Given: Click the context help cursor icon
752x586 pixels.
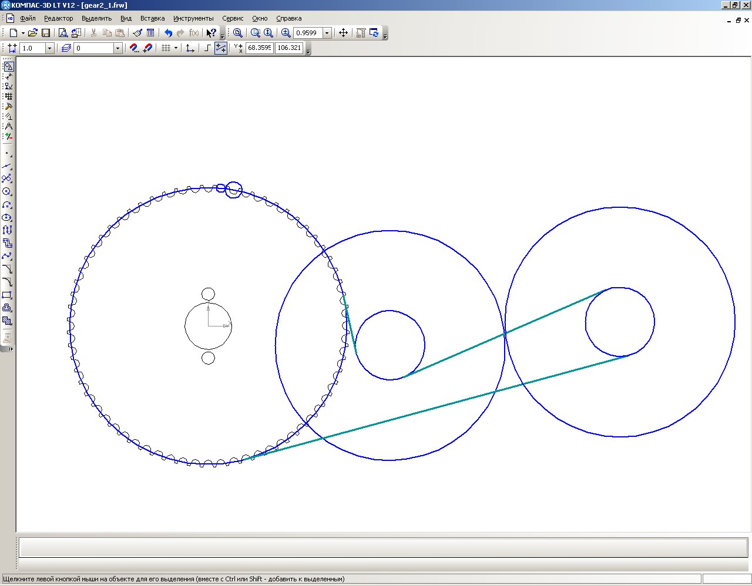Looking at the screenshot, I should tap(211, 33).
